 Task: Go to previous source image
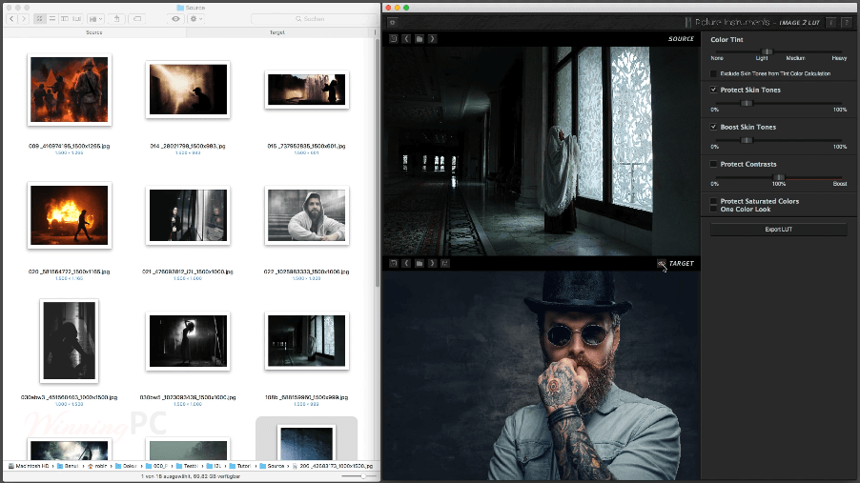[x=406, y=39]
